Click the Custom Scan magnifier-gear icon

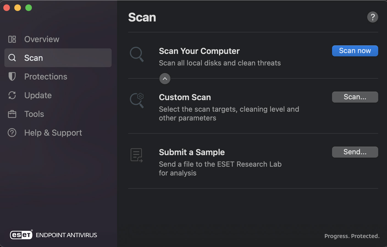(x=137, y=100)
